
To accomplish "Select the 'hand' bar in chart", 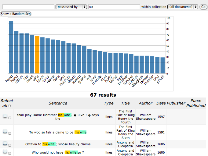I will 16,52.
